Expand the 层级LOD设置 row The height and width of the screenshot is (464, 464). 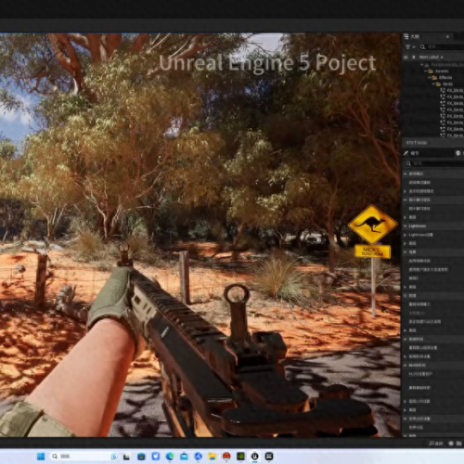406,401
